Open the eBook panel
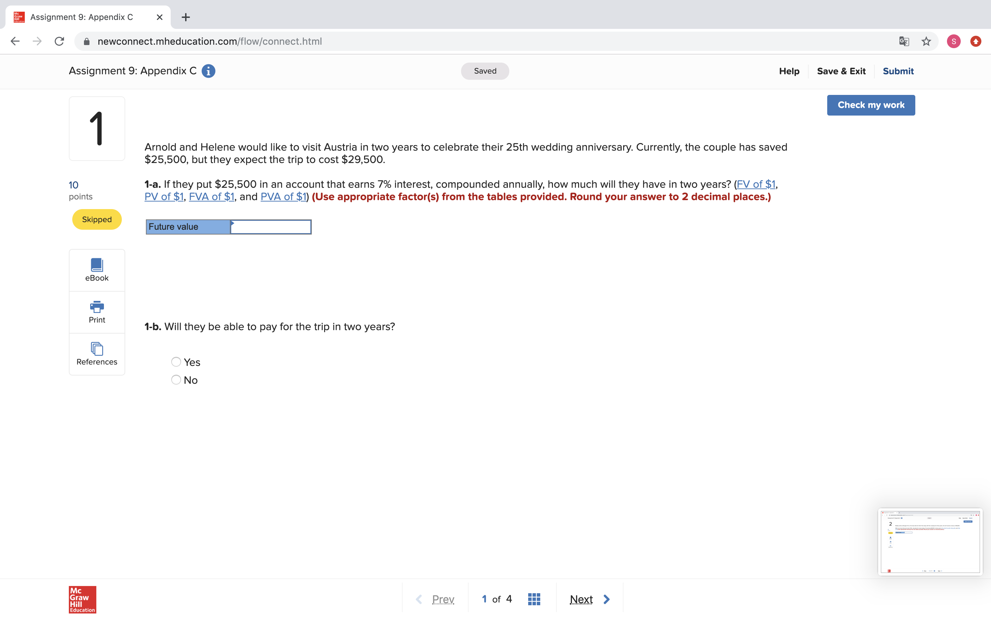Viewport: 991px width, 619px height. (x=97, y=270)
